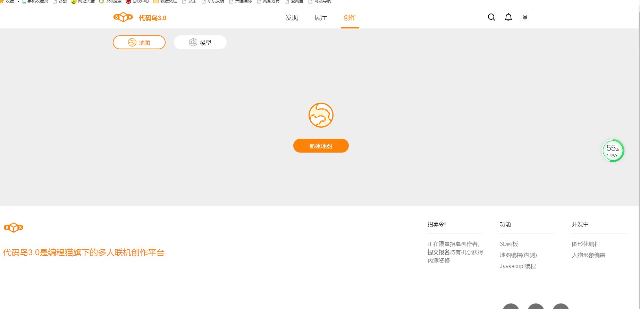Screen dimensions: 640x309
Task: Click the 正在限量招募创作者 text
Action: pyautogui.click(x=453, y=244)
